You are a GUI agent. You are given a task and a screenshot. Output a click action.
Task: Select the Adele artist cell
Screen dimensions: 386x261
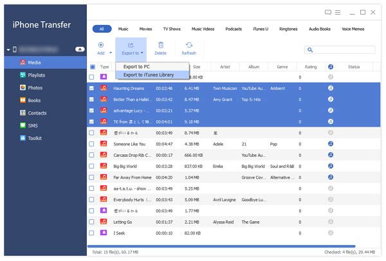point(218,144)
